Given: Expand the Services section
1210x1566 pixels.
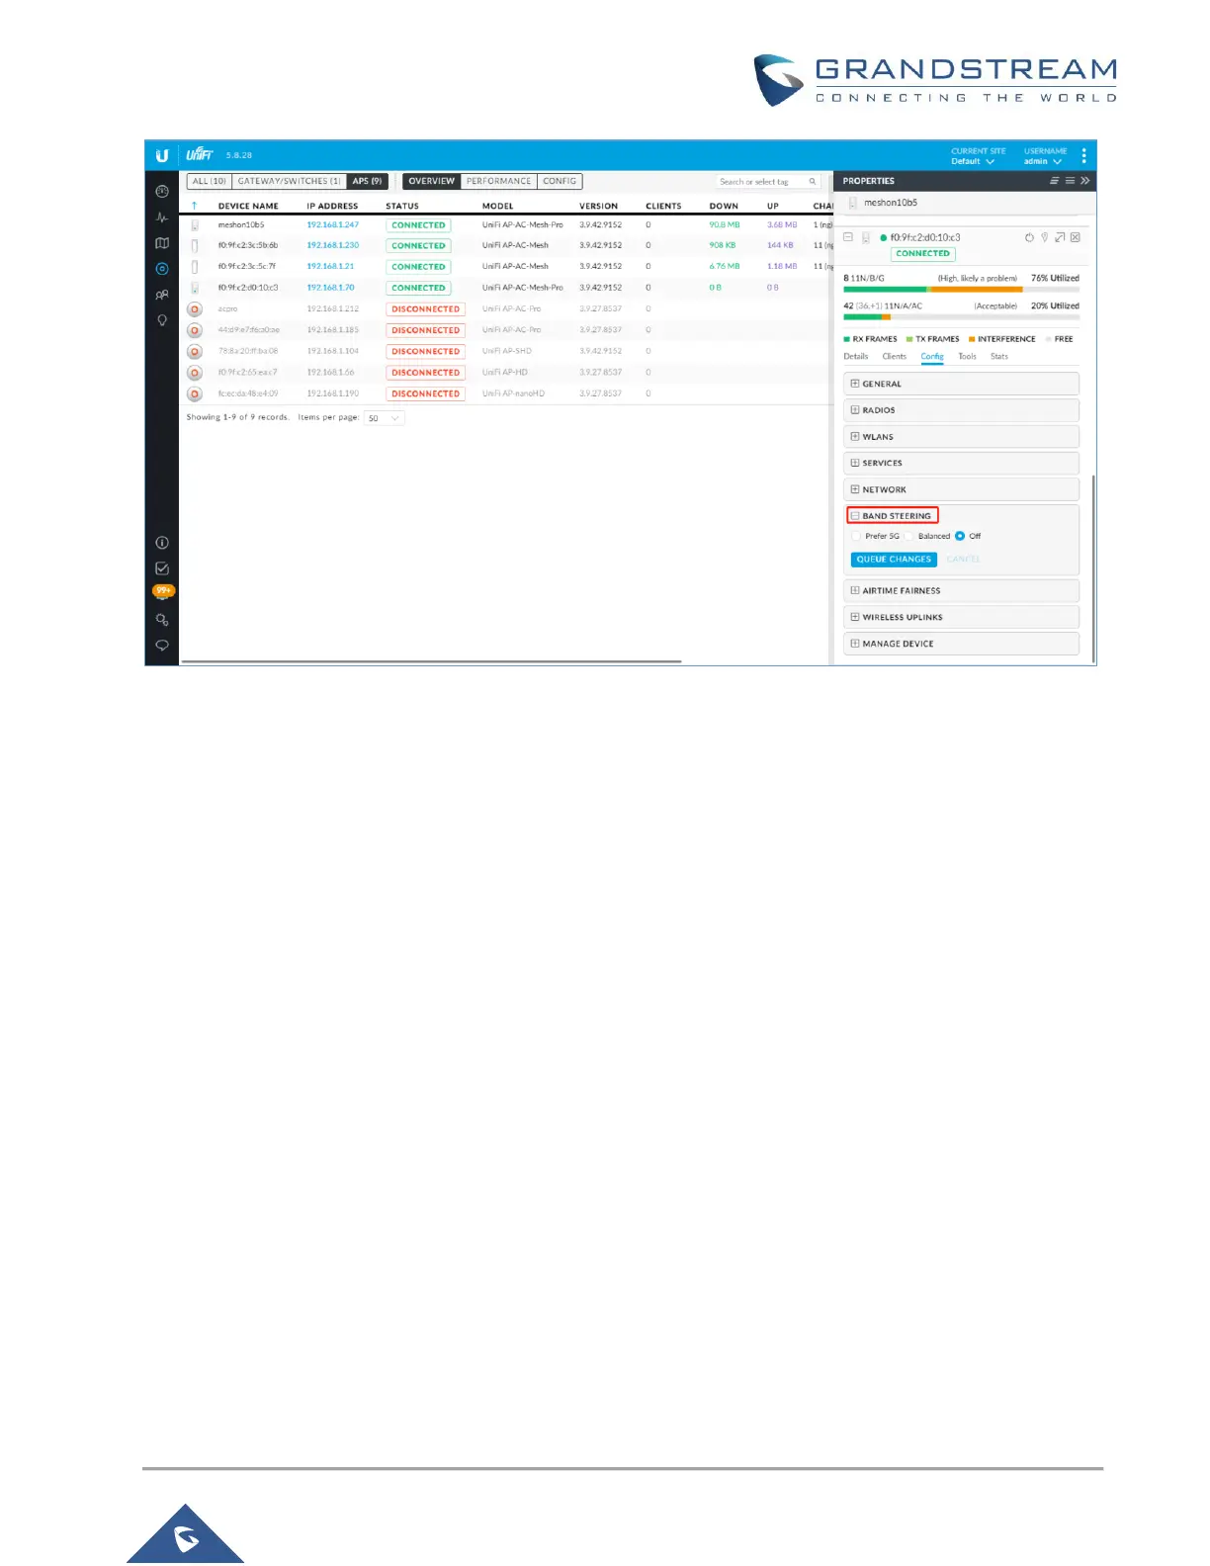Looking at the screenshot, I should pyautogui.click(x=961, y=463).
